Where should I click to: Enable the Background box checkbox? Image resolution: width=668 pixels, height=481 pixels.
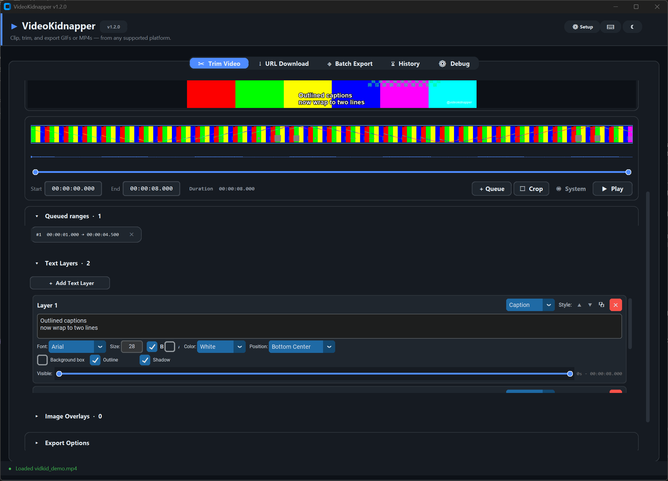42,360
